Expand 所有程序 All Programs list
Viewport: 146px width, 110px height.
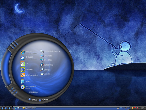pyautogui.click(x=33, y=92)
